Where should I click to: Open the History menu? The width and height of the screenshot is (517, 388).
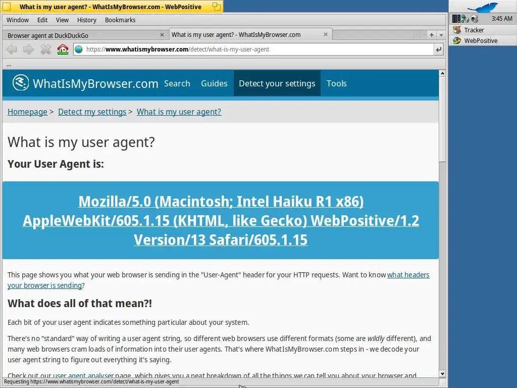[87, 20]
